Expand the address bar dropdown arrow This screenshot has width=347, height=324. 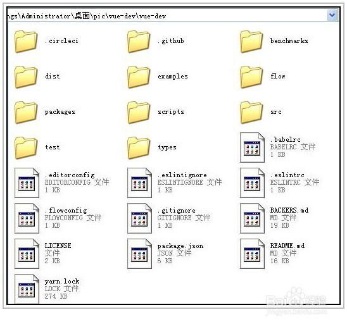coord(332,15)
